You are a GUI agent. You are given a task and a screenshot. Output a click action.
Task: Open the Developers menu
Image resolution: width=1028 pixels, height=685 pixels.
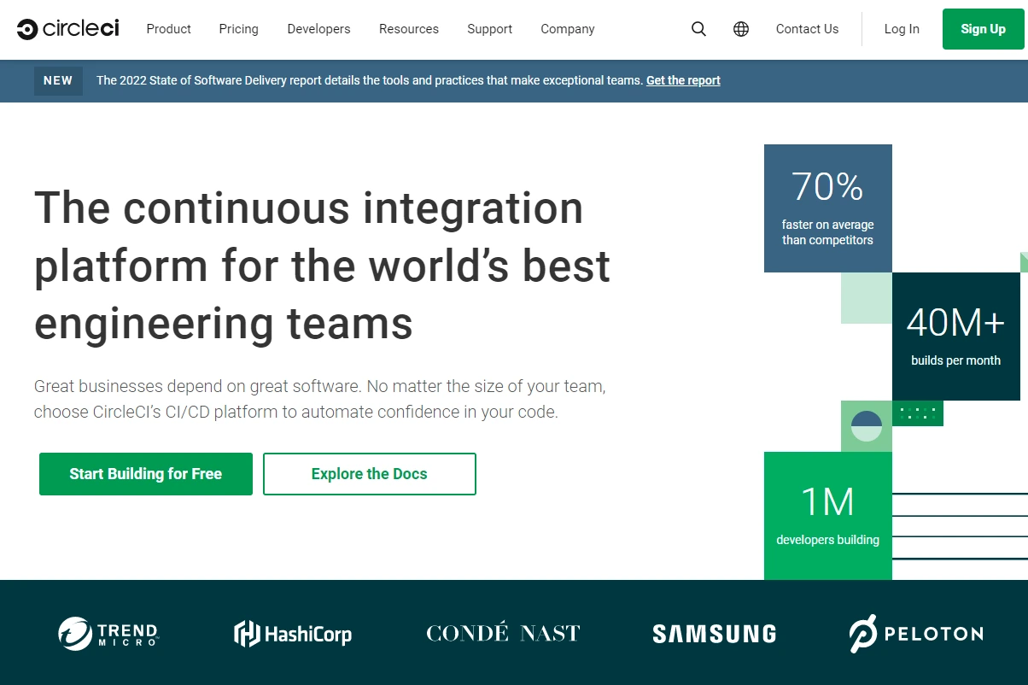pos(318,29)
